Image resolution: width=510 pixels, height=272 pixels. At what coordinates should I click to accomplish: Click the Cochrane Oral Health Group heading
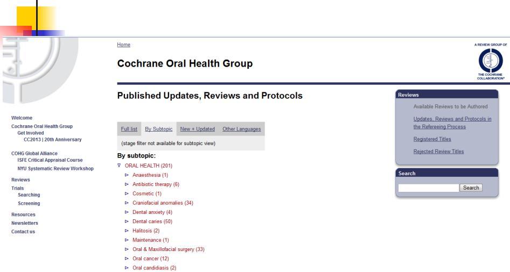pos(185,63)
